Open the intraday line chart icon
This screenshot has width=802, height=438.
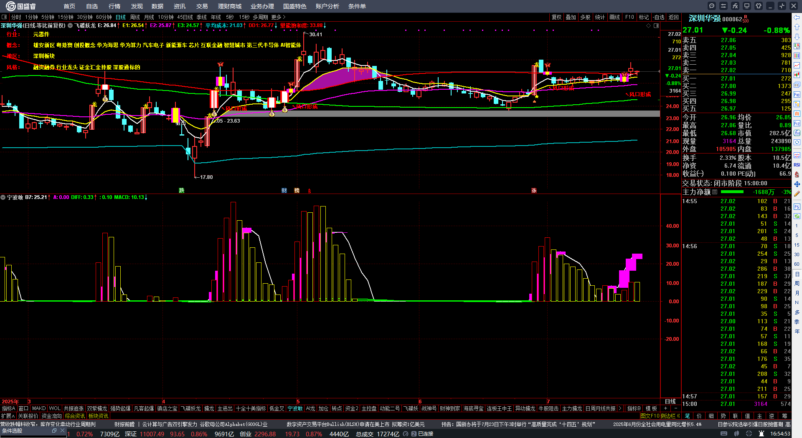[797, 65]
